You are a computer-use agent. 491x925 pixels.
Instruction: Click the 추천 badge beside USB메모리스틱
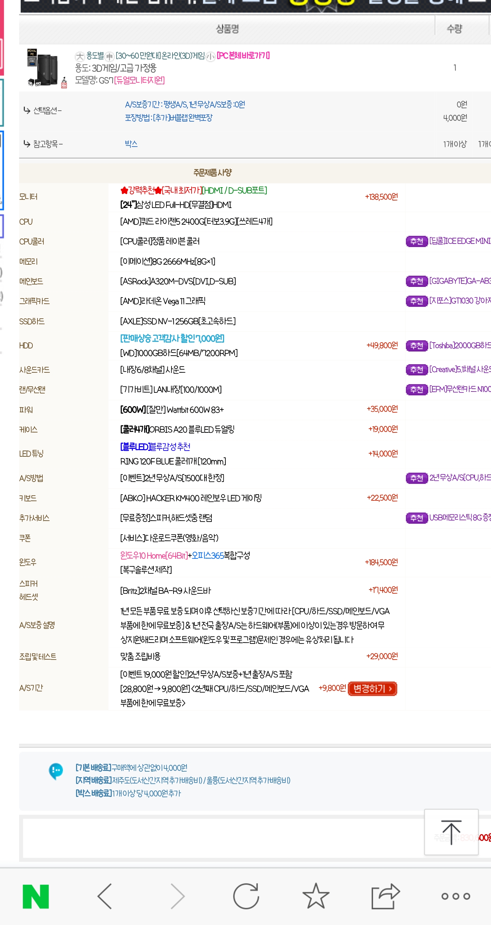(417, 518)
